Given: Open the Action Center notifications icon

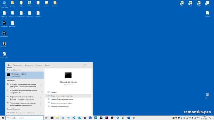Looking at the screenshot, I should click(210, 118).
